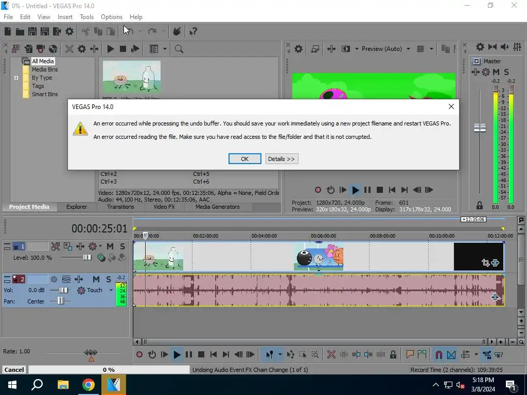Select the Envelope Edit Tool in bottom toolbar
This screenshot has height=395, width=527.
[x=290, y=354]
